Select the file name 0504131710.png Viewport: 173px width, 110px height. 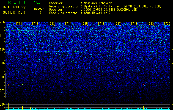tap(14, 7)
